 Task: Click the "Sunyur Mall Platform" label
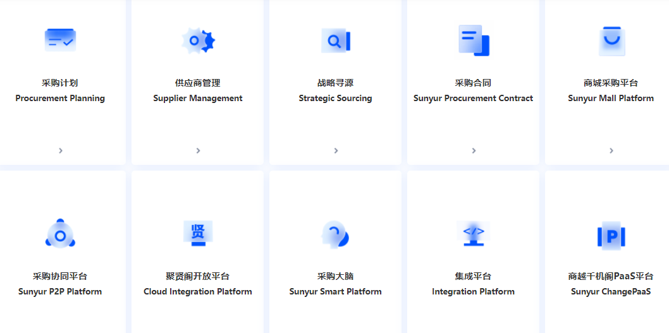pyautogui.click(x=611, y=99)
